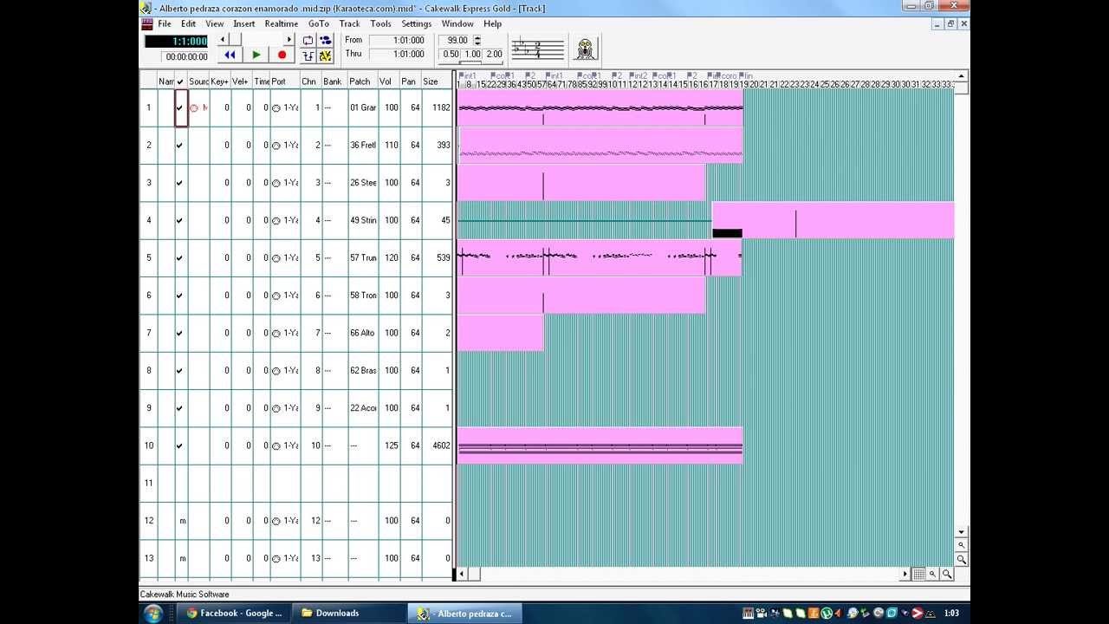This screenshot has width=1109, height=624.
Task: Click the blue dots tool icon in the toolbar
Action: pos(325,40)
